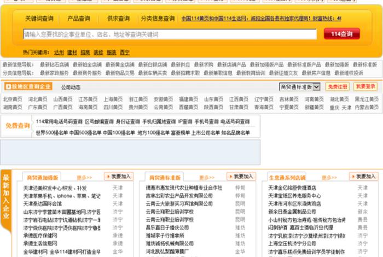Open 内蒙古黄页 region link
The height and width of the screenshot is (257, 383).
(x=367, y=107)
